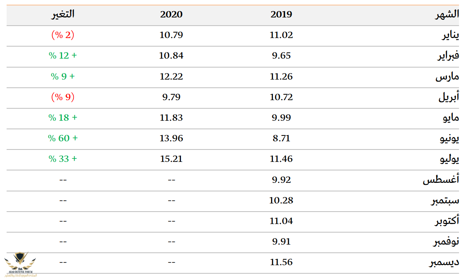The image size is (473, 278).
Task: Click the green % 33 + change value
Action: (x=63, y=159)
